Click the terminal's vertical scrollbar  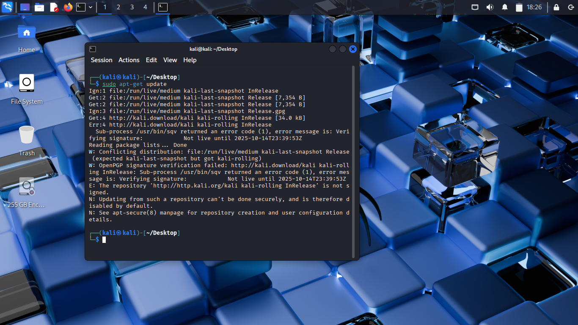point(354,161)
